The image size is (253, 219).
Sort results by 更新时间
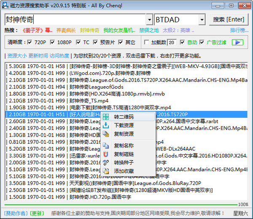click(38, 55)
